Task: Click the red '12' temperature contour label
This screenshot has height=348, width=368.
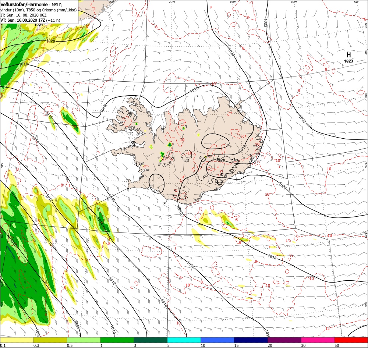Action: 328,329
